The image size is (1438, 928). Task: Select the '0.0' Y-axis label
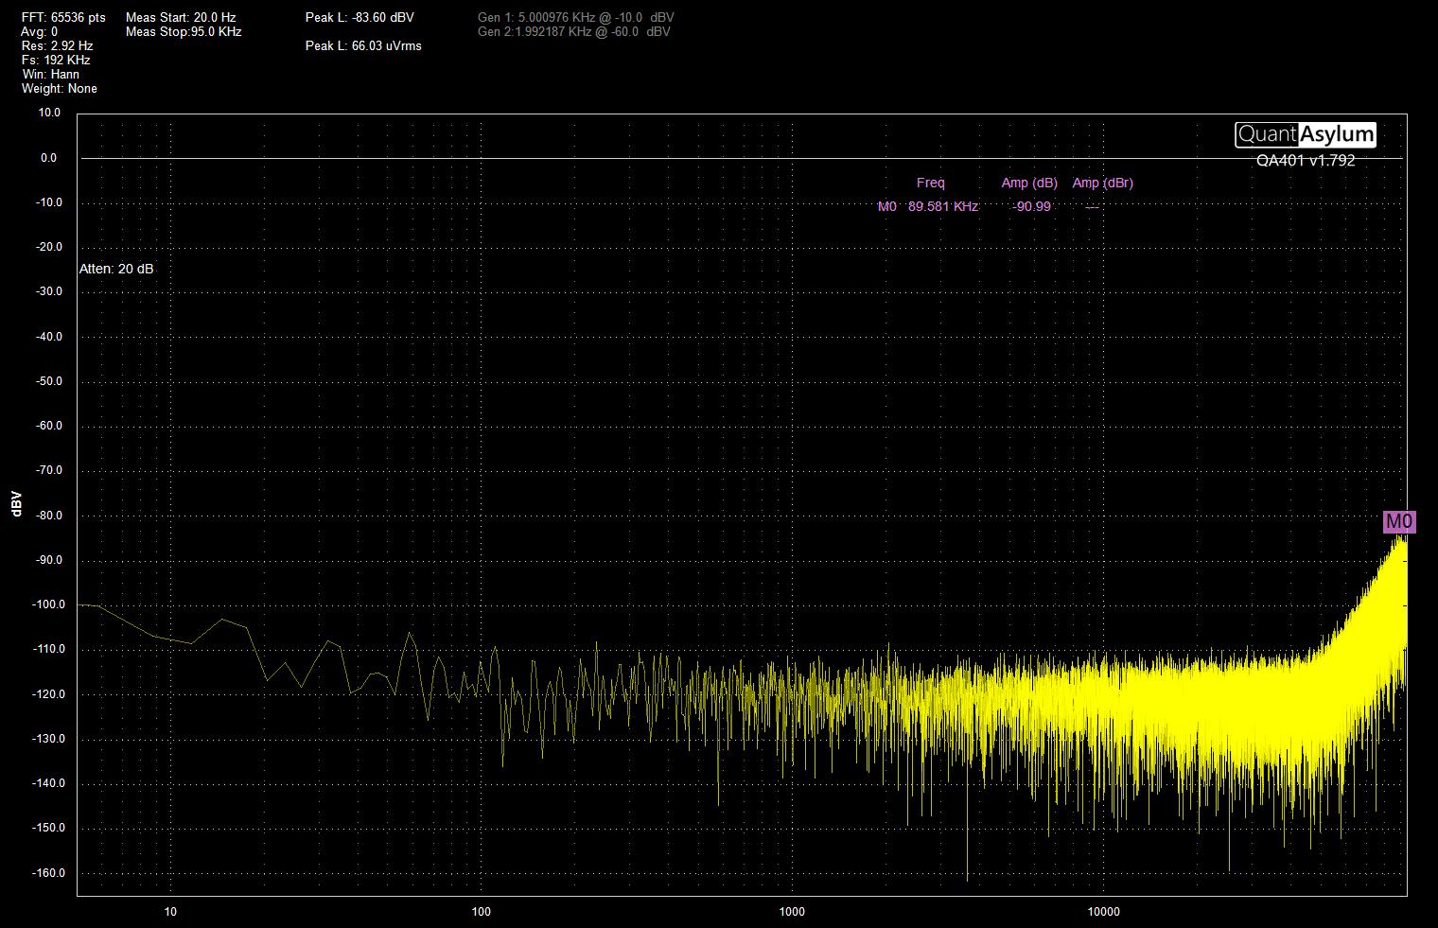tap(49, 158)
